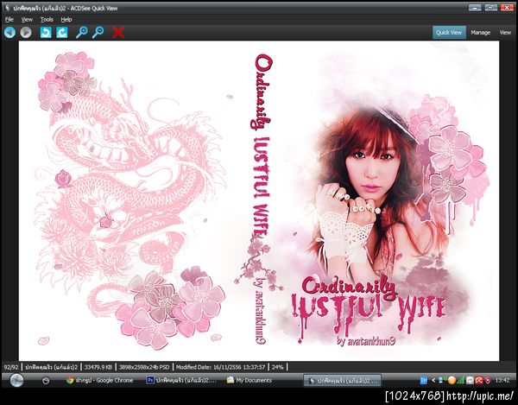Switch to View mode at top right

pos(505,32)
